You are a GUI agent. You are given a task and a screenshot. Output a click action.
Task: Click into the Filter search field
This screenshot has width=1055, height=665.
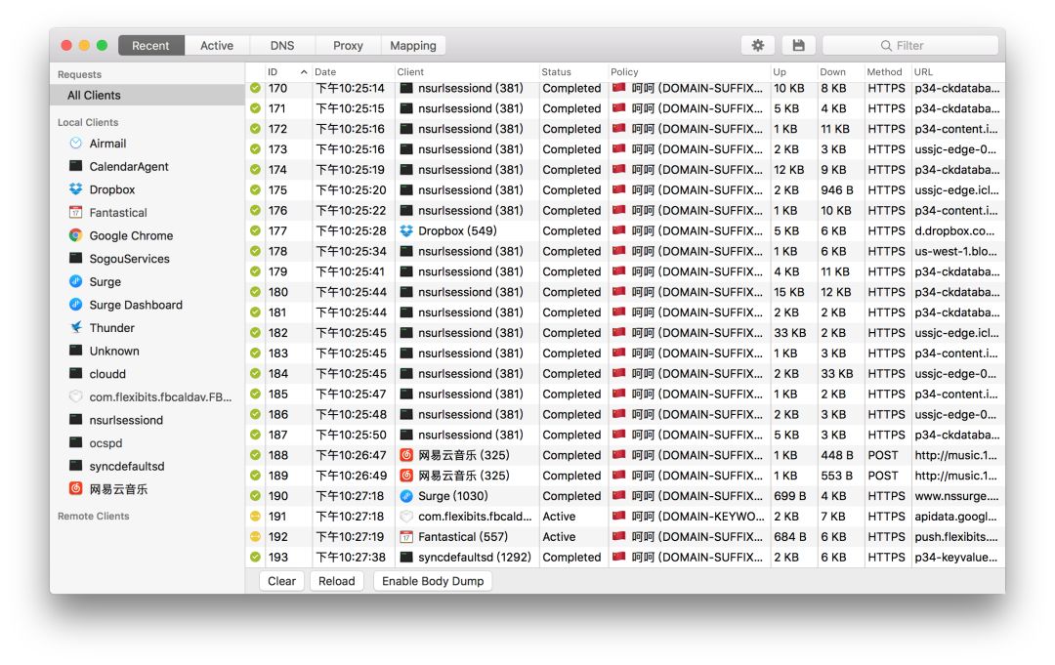click(x=910, y=45)
